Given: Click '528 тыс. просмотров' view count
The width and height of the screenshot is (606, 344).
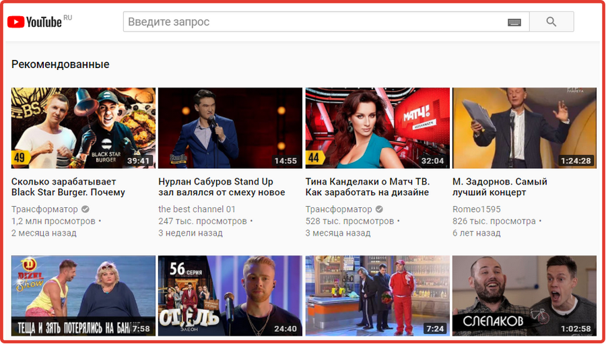Looking at the screenshot, I should pyautogui.click(x=349, y=221).
